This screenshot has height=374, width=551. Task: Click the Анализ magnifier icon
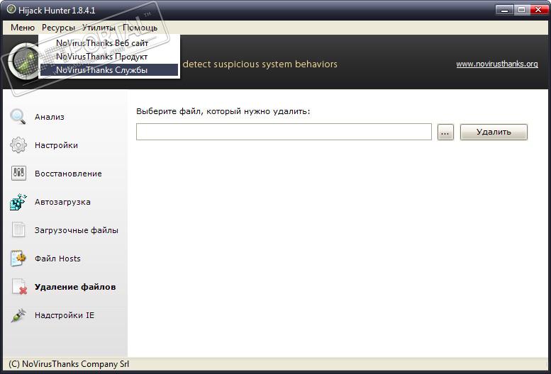(18, 117)
